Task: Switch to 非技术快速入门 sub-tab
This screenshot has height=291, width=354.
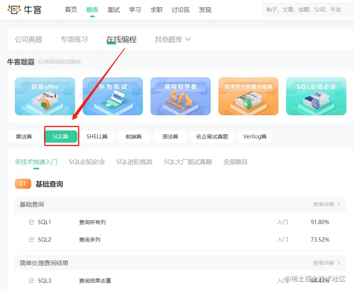Action: click(x=36, y=162)
